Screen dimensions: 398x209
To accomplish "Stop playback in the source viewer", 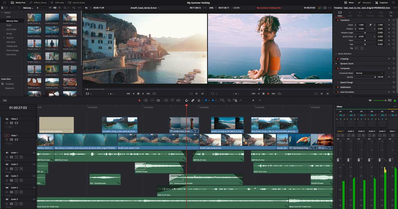I will coord(138,94).
